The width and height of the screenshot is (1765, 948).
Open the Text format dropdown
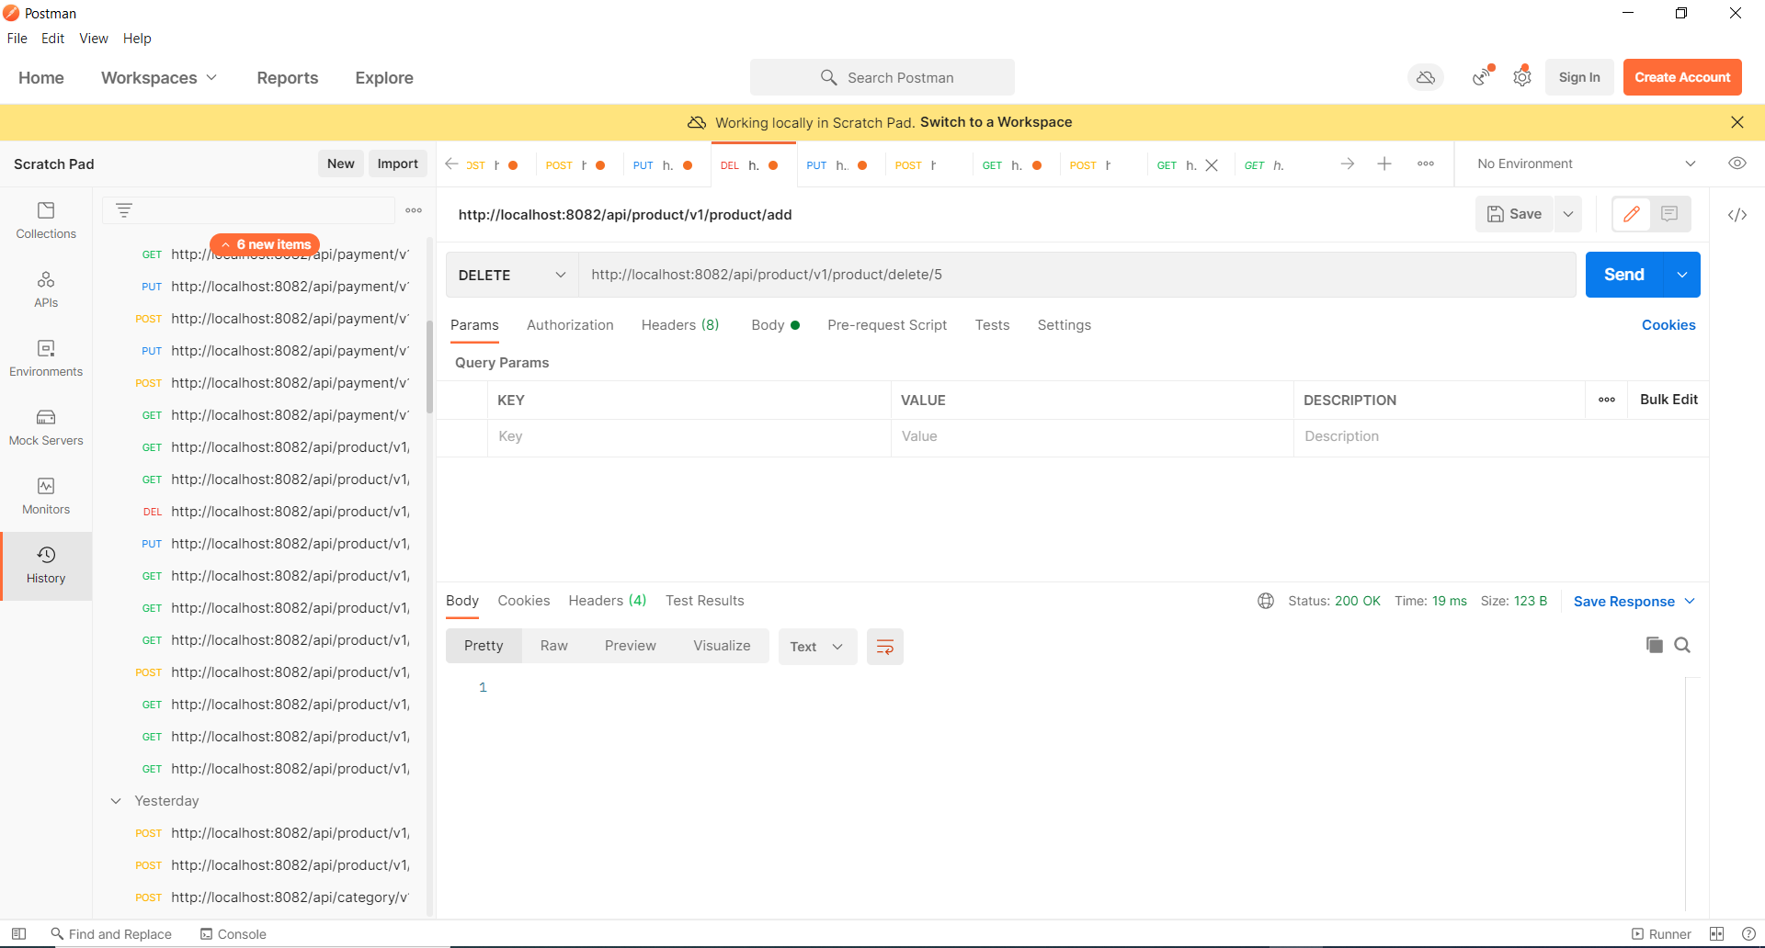(x=817, y=647)
